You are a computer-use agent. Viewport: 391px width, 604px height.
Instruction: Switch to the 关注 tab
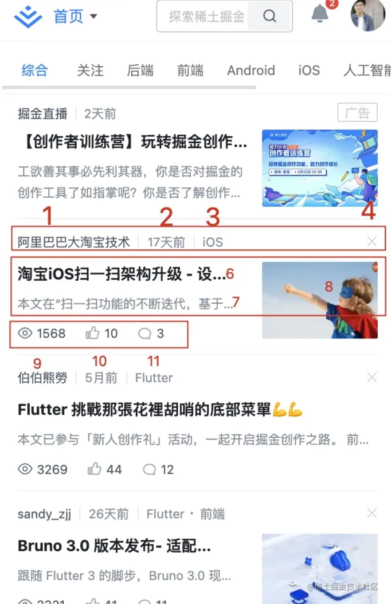pyautogui.click(x=90, y=71)
